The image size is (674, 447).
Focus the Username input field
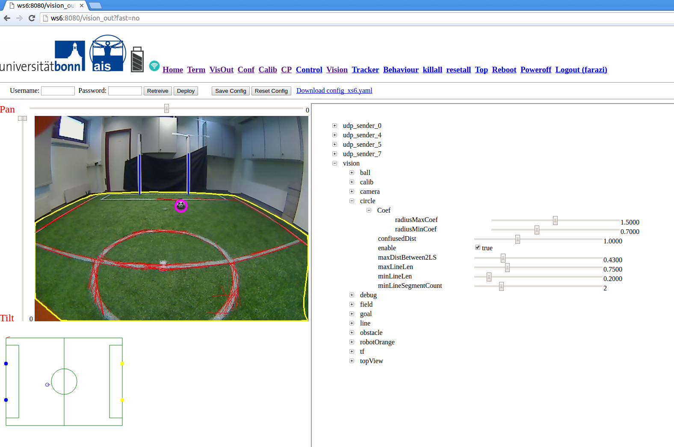coord(58,91)
